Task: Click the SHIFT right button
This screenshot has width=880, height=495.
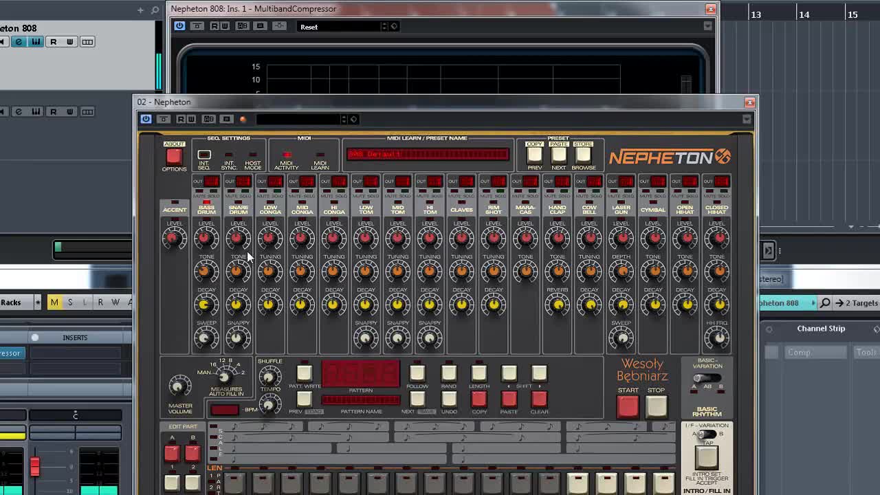Action: tap(540, 373)
